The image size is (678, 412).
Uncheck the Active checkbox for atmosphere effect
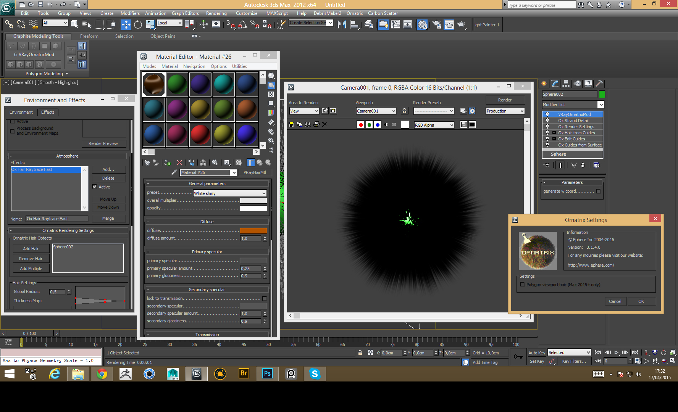95,187
